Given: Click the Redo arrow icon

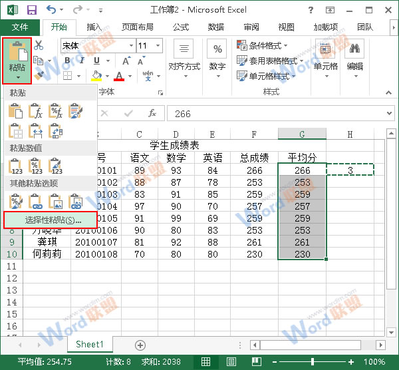Looking at the screenshot, I should pos(78,10).
